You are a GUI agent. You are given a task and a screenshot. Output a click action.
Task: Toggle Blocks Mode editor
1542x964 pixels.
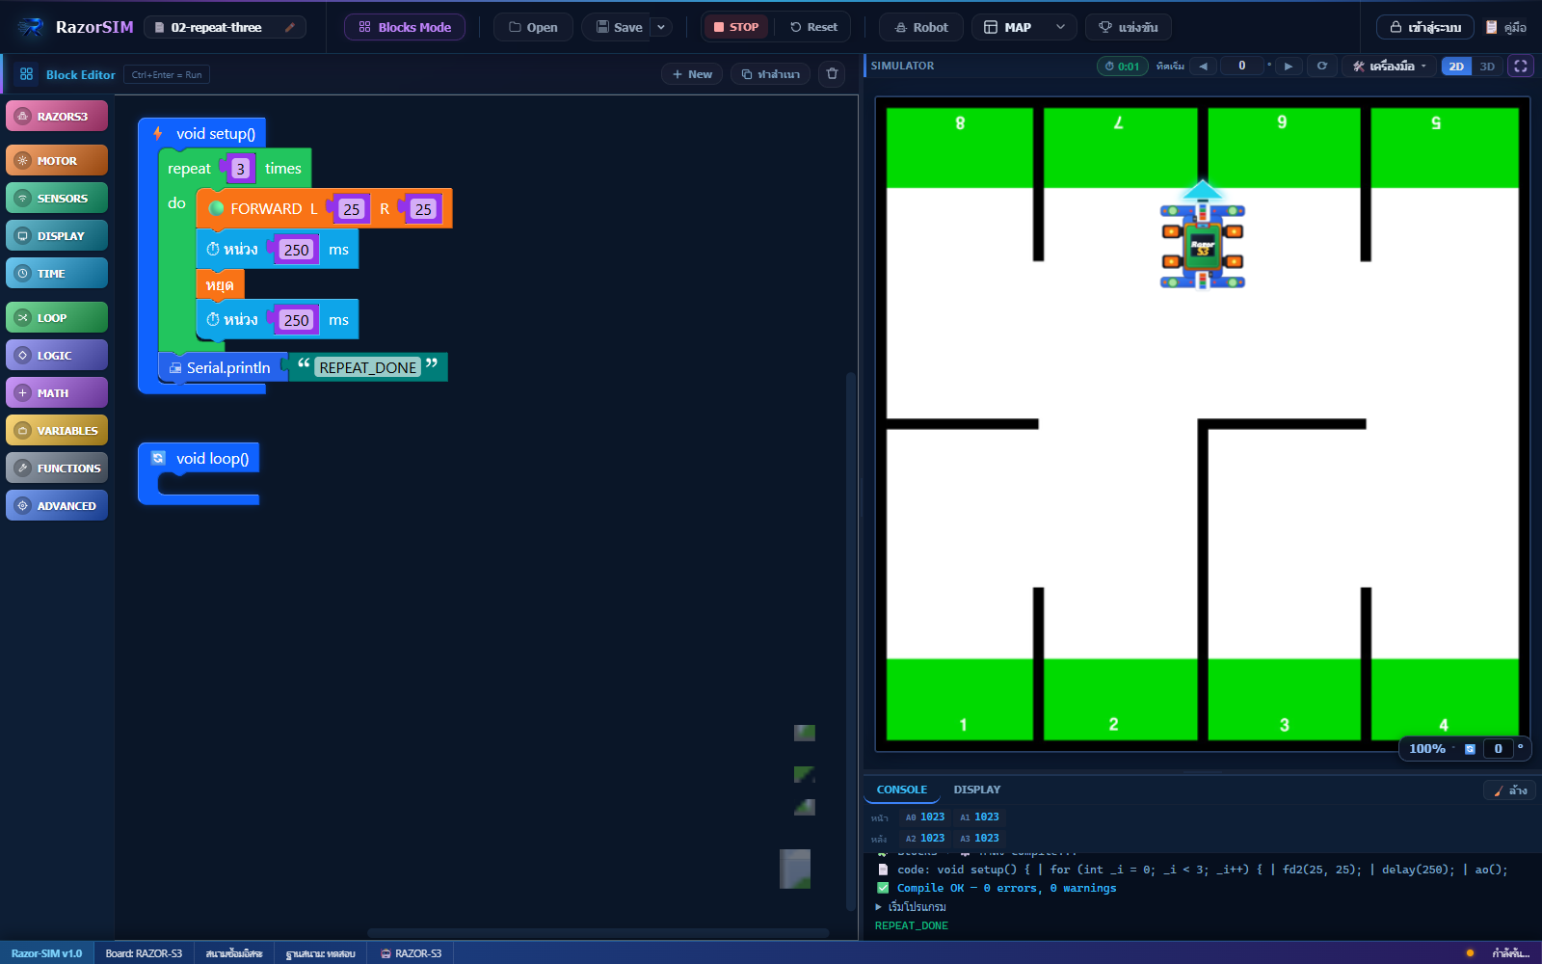405,27
